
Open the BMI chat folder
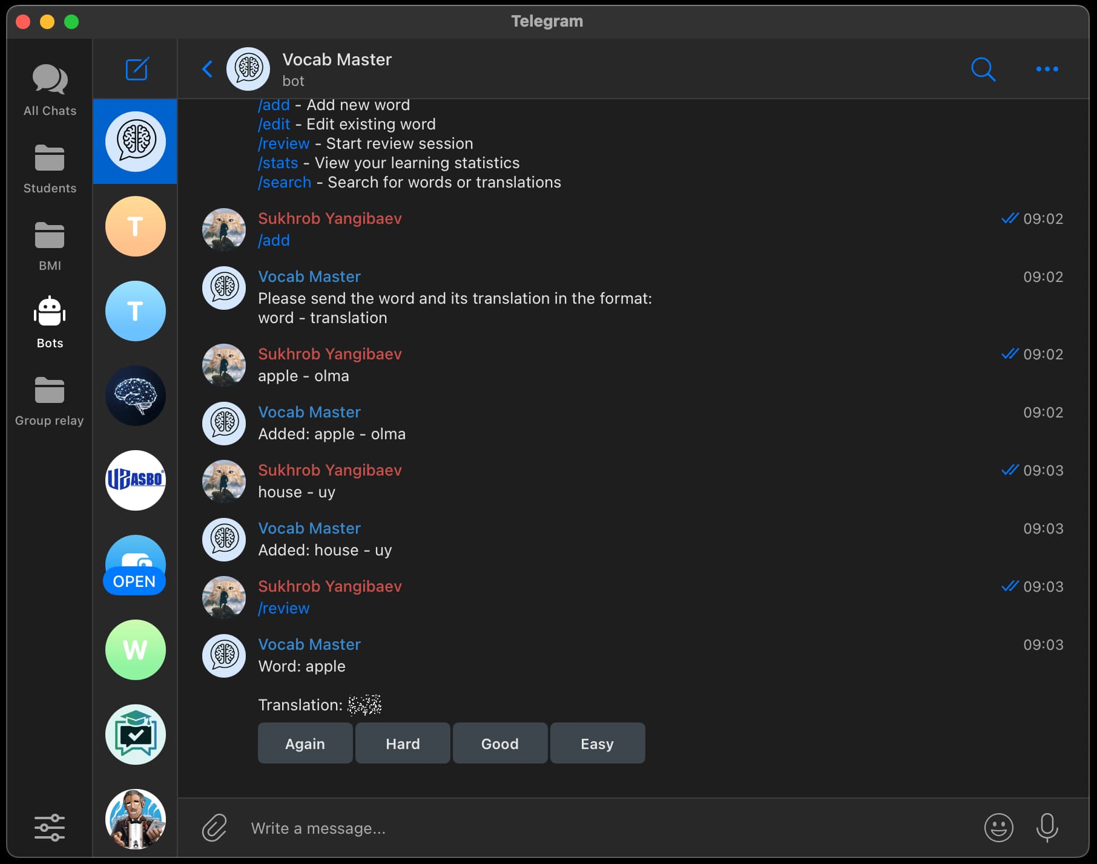tap(50, 246)
